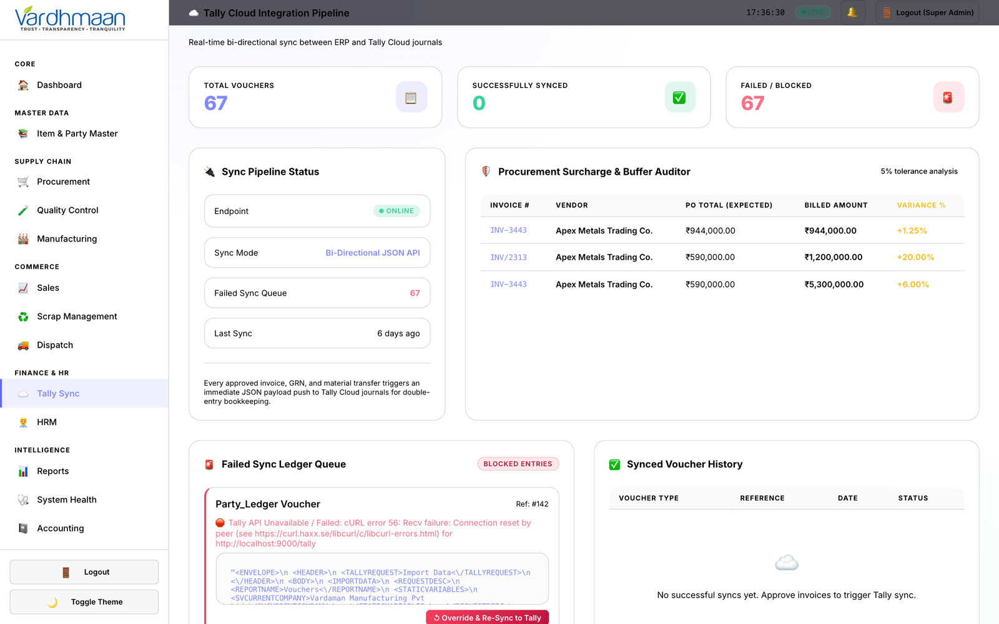
Task: Click the Failed / Blocked siren icon
Action: 948,97
